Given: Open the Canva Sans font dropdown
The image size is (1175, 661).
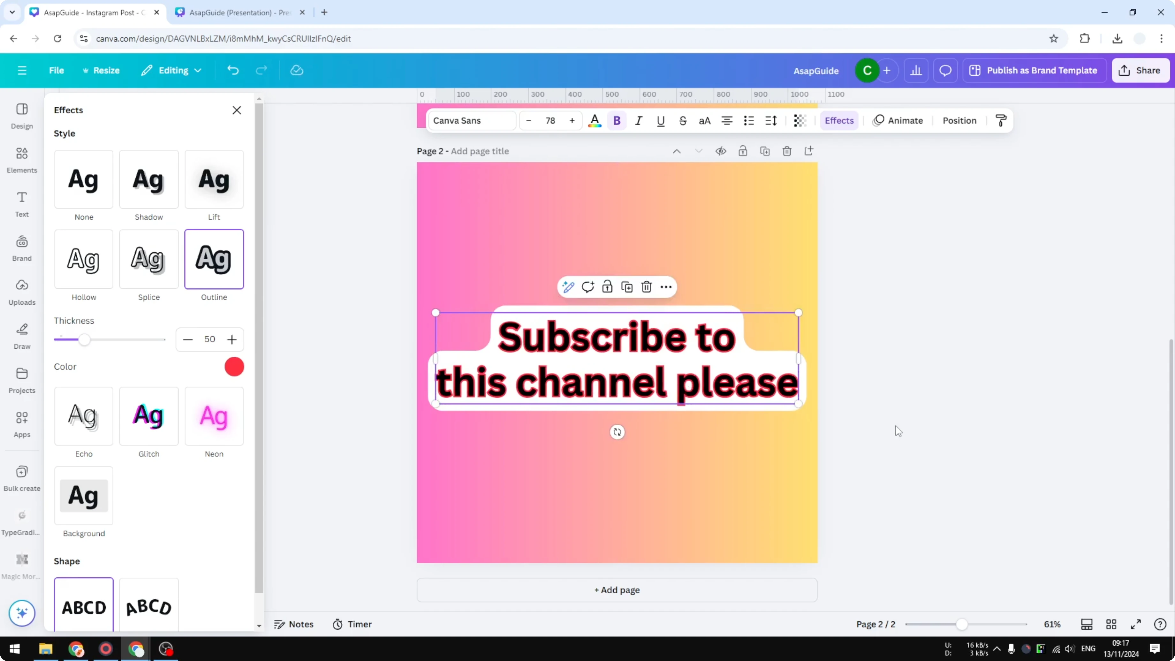Looking at the screenshot, I should 471,120.
